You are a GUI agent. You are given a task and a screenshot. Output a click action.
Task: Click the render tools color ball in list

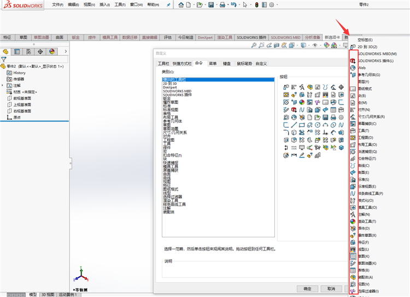click(353, 222)
